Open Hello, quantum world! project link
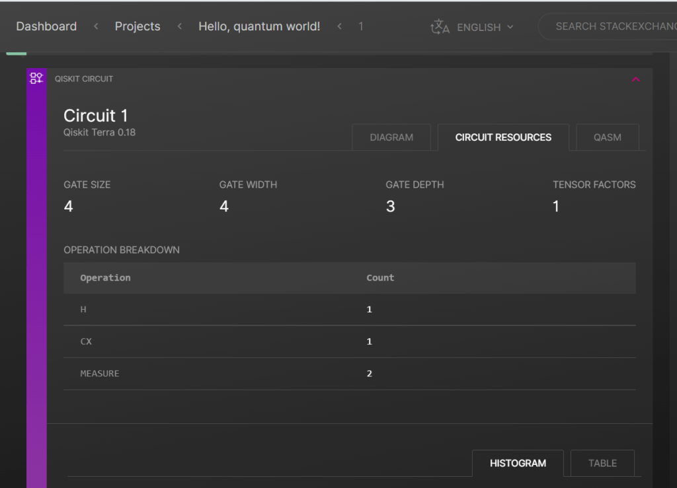 (x=259, y=26)
